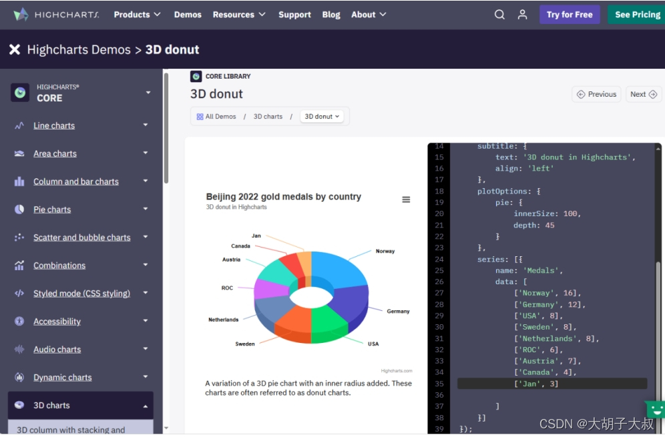The width and height of the screenshot is (665, 437).
Task: Expand the About menu
Action: [x=369, y=15]
